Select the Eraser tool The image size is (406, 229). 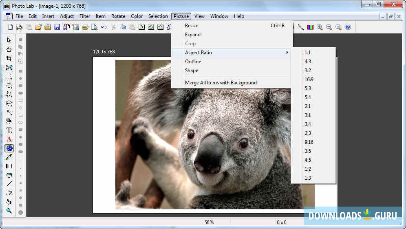(x=9, y=193)
